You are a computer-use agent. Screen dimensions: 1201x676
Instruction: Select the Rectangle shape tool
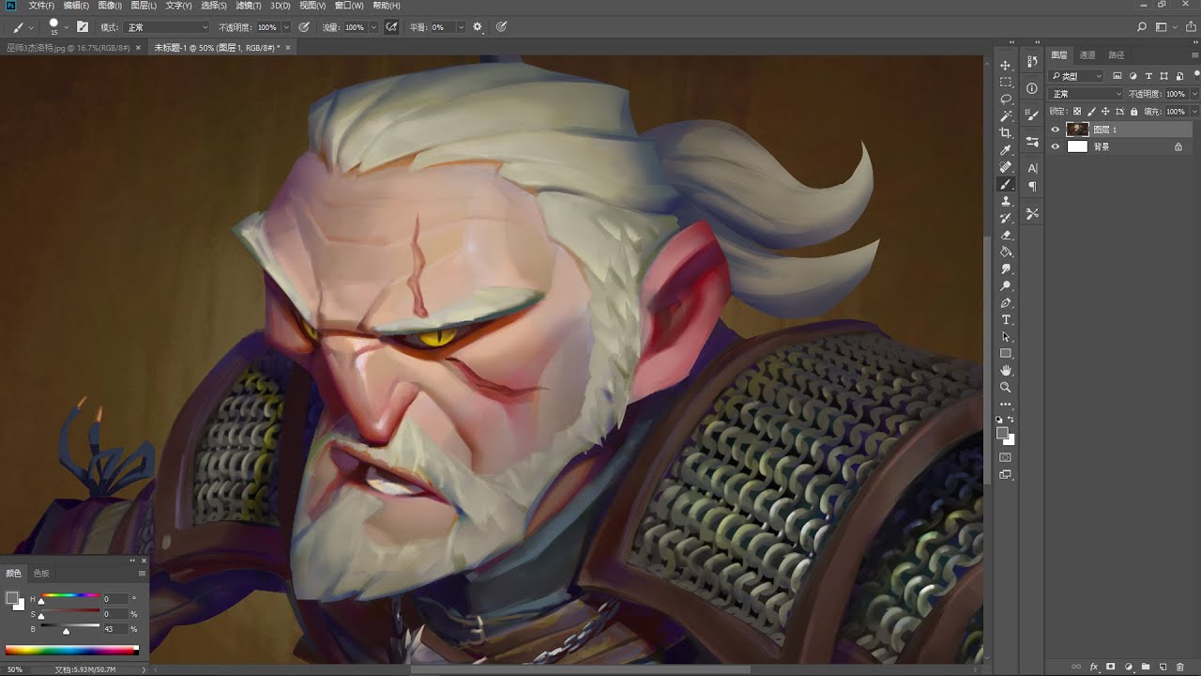[1006, 354]
